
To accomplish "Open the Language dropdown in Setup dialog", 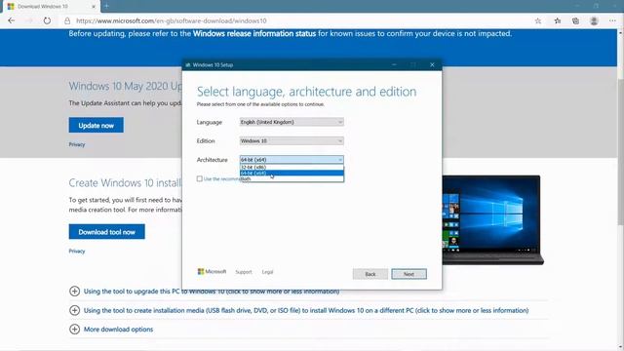I will click(x=292, y=122).
